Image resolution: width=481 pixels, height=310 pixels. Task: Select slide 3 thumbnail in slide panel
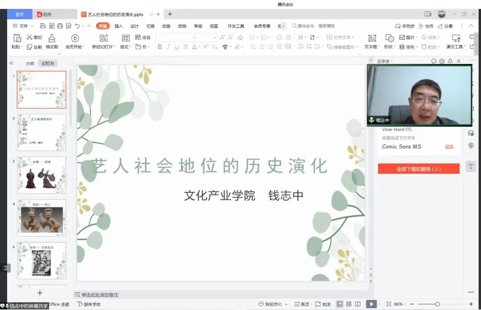[x=41, y=175]
